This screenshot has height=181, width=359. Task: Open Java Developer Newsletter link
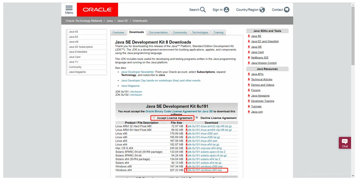[x=138, y=72]
